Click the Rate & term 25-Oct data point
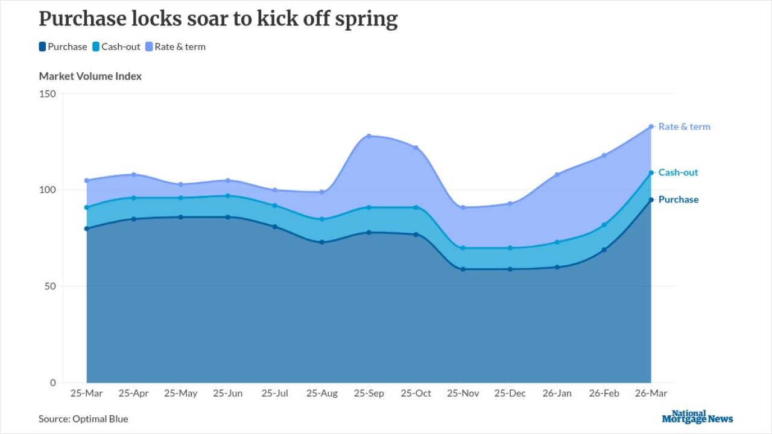 coord(416,148)
